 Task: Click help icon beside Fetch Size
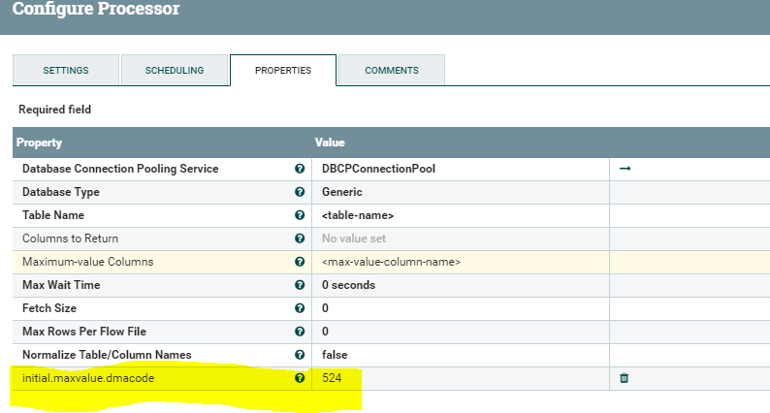(x=300, y=308)
